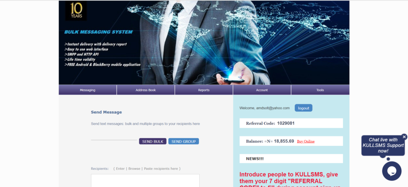Image resolution: width=408 pixels, height=187 pixels.
Task: Click the welcome email amdsolt@yahoo.com
Action: [x=273, y=108]
